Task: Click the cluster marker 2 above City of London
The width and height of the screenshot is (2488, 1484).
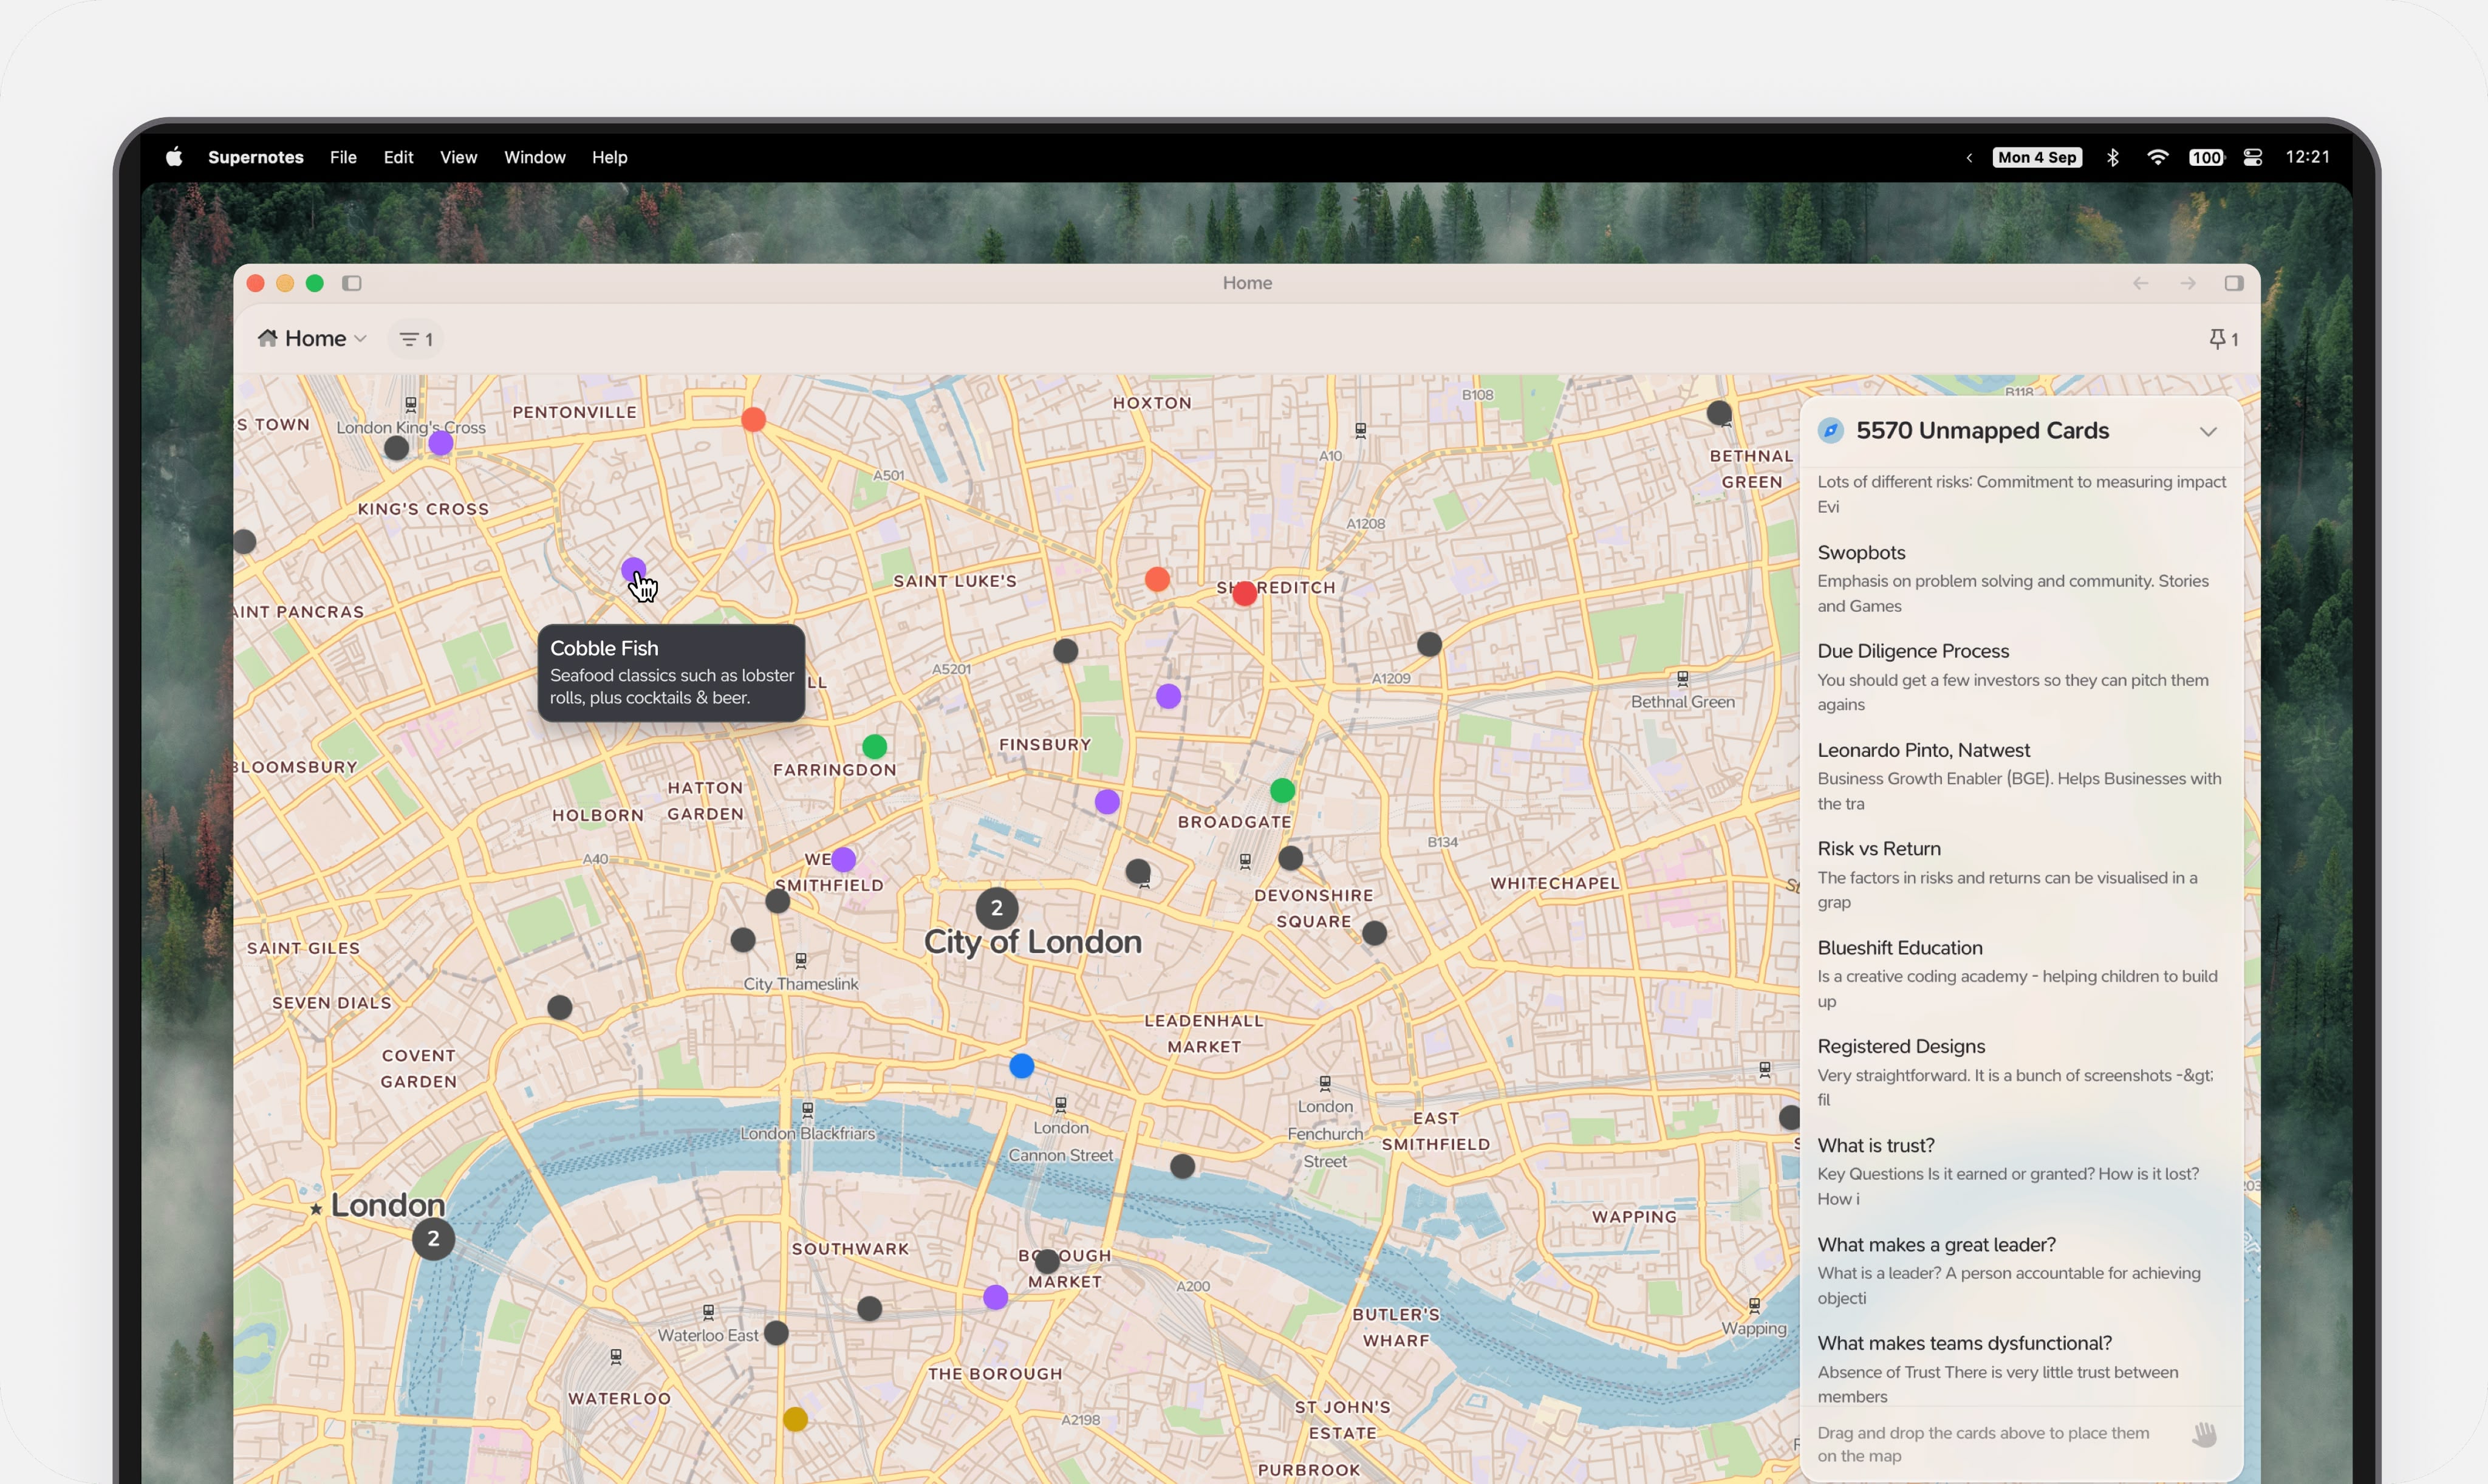Action: (x=996, y=908)
